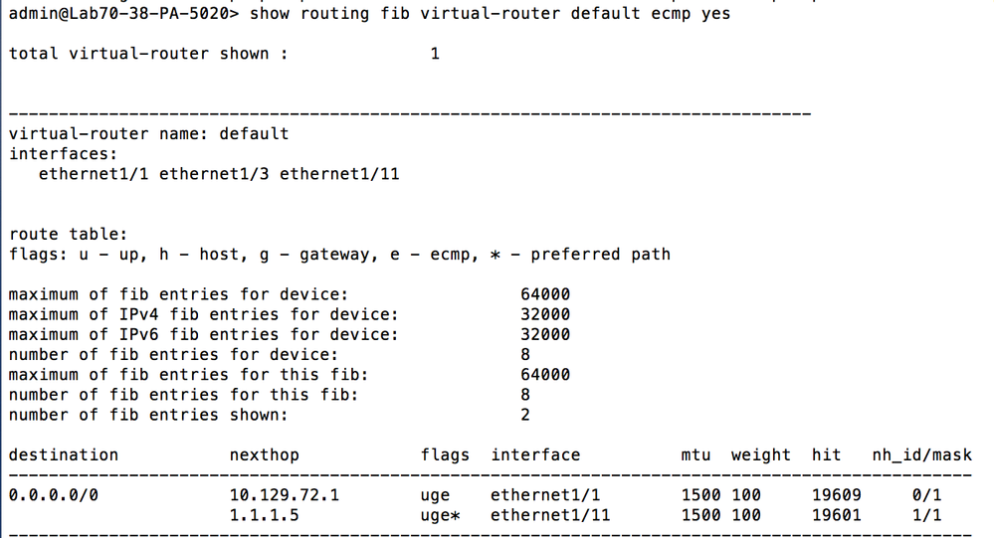The height and width of the screenshot is (538, 994).
Task: Click 'virtual-router name: default' text
Action: point(148,133)
